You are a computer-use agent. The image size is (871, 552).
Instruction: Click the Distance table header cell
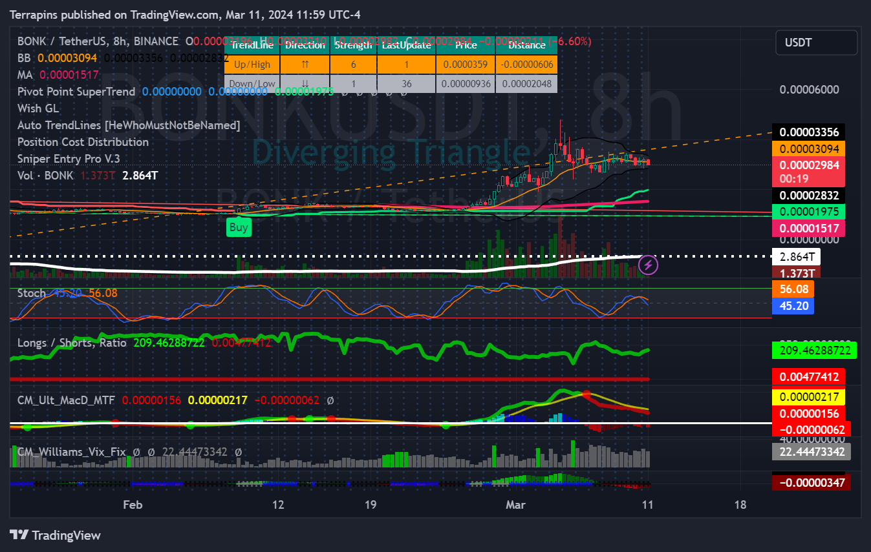click(x=526, y=45)
